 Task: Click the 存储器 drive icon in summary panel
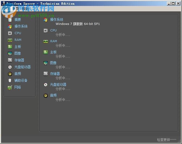46,74
